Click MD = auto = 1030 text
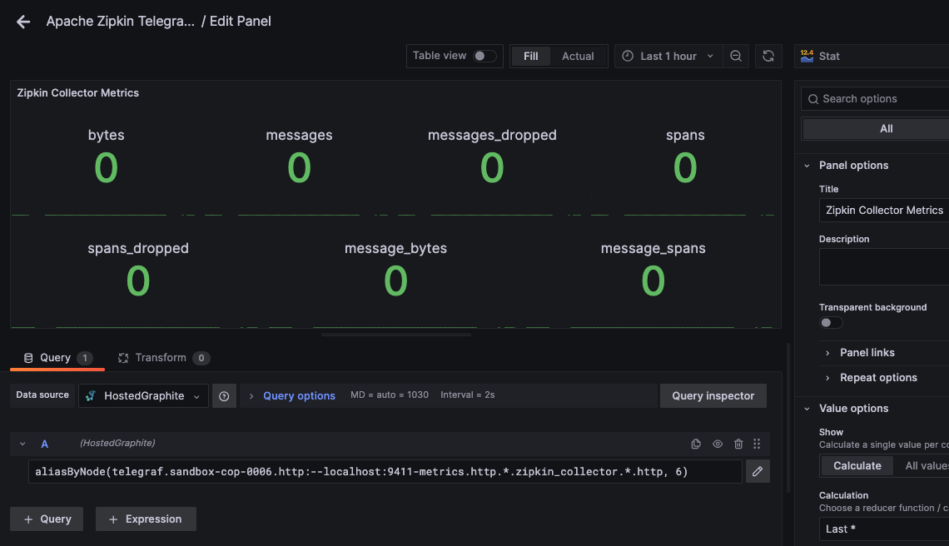The width and height of the screenshot is (949, 546). (x=389, y=395)
